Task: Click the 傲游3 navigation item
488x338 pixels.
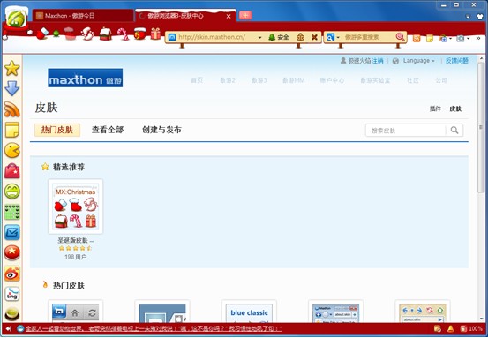Action: [x=259, y=80]
